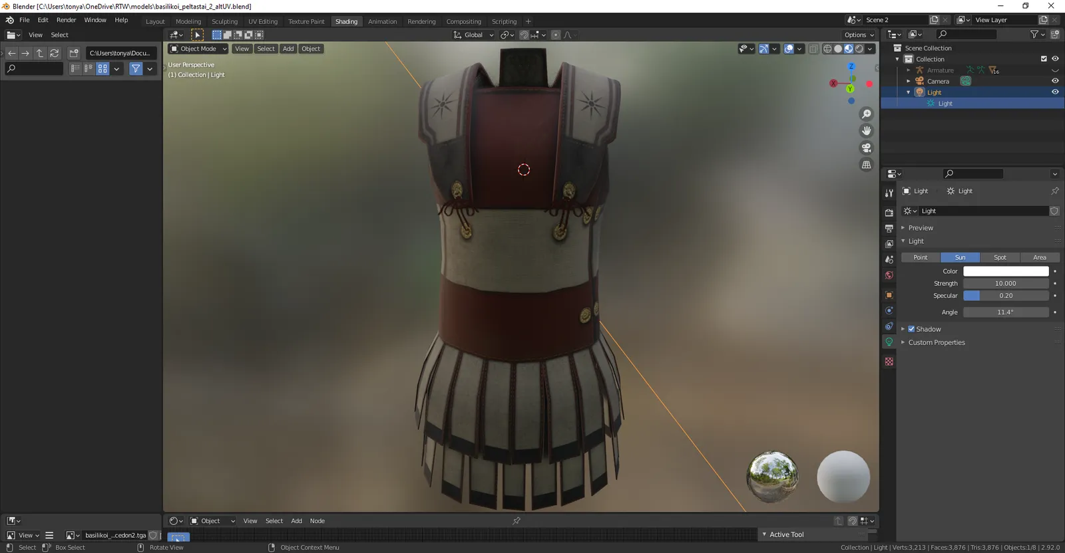The image size is (1065, 553).
Task: Open the Texture properties tab
Action: click(x=889, y=362)
